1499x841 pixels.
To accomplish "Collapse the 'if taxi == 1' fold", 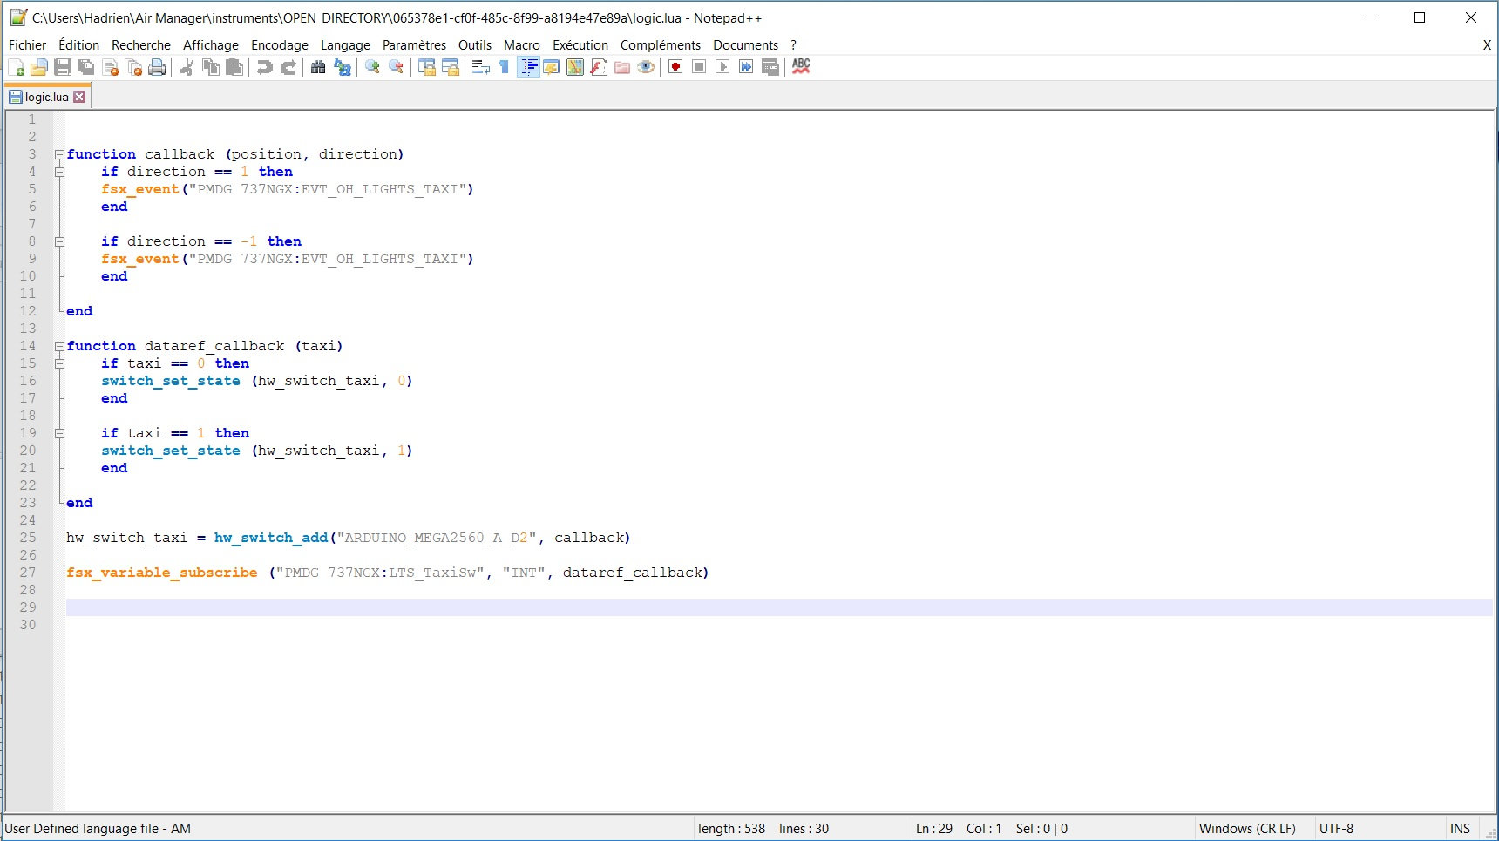I will coord(59,433).
